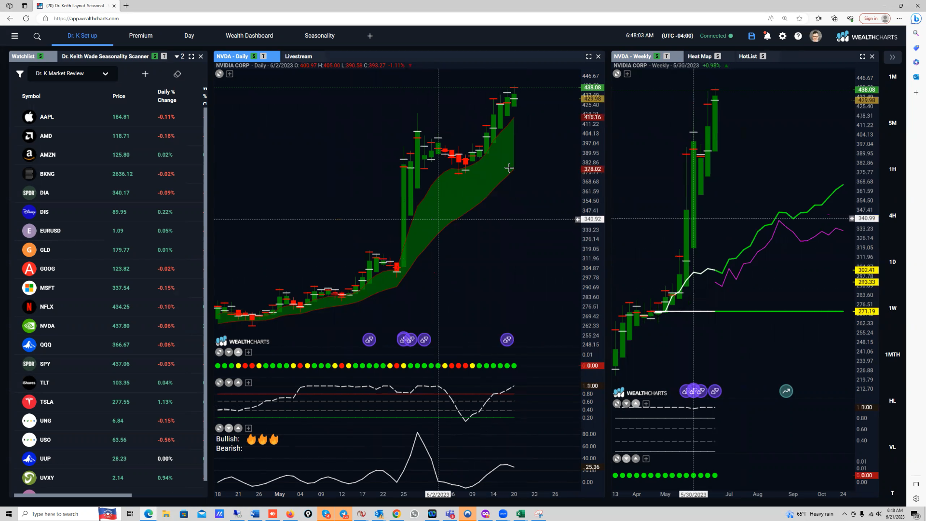Toggle the S badge on NVDA - Weekly tab
The height and width of the screenshot is (521, 926).
tap(657, 56)
